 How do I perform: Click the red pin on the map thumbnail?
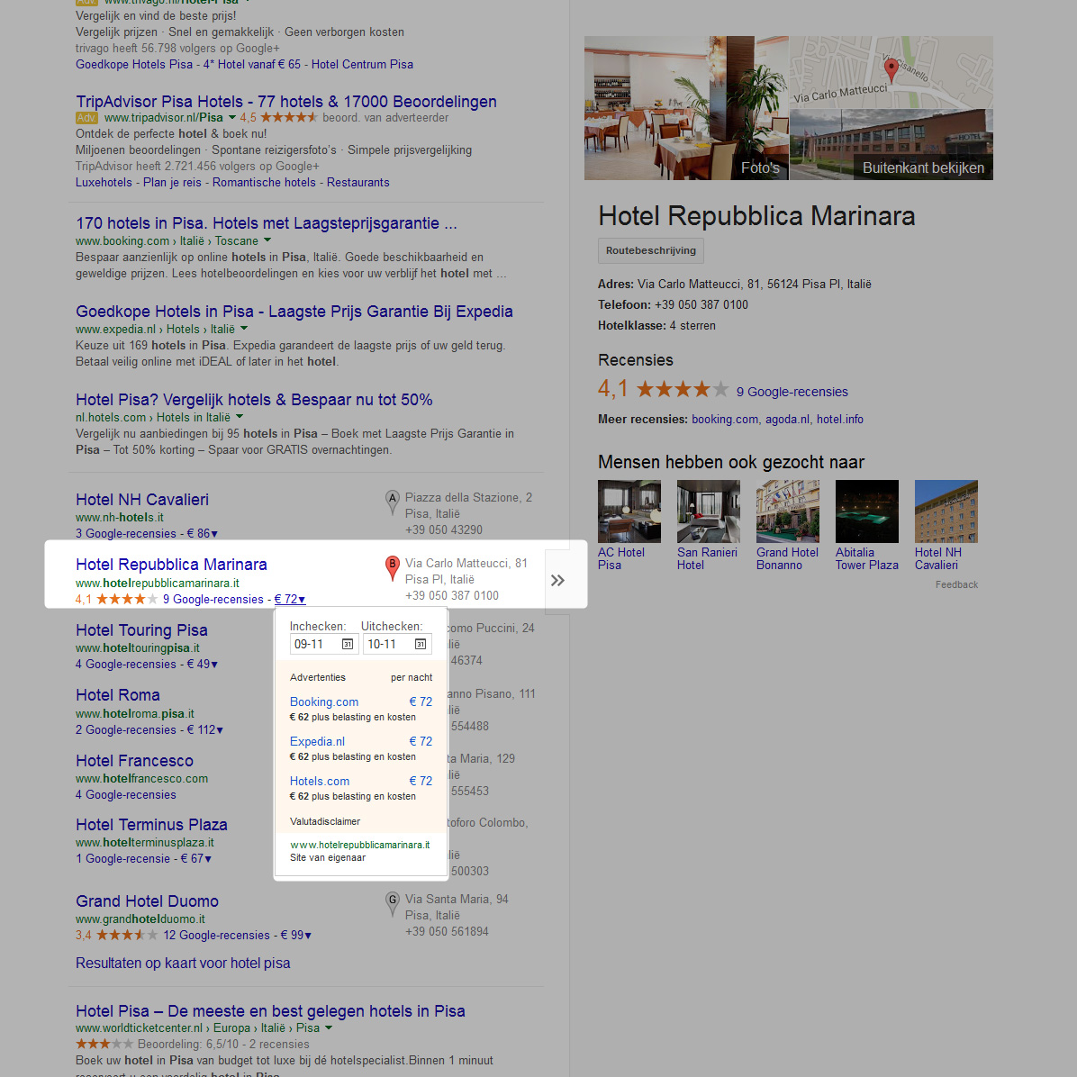(x=891, y=69)
